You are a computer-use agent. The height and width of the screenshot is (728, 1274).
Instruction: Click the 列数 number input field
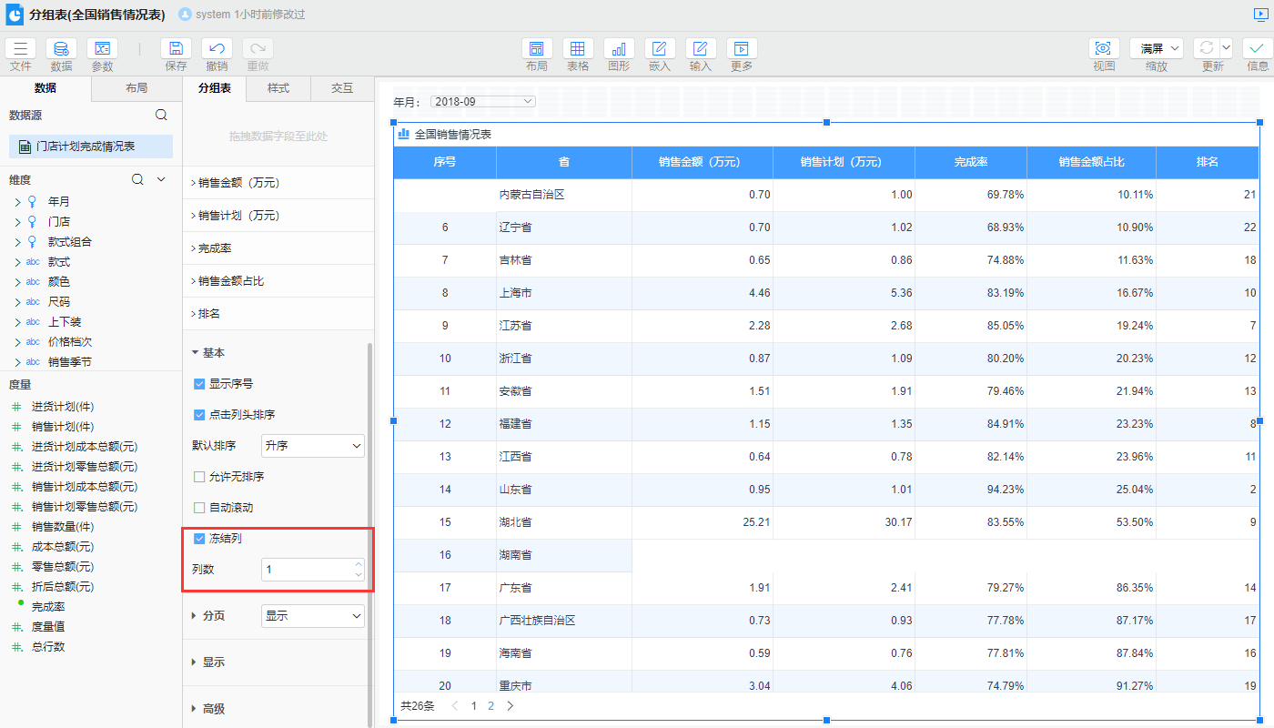(307, 570)
